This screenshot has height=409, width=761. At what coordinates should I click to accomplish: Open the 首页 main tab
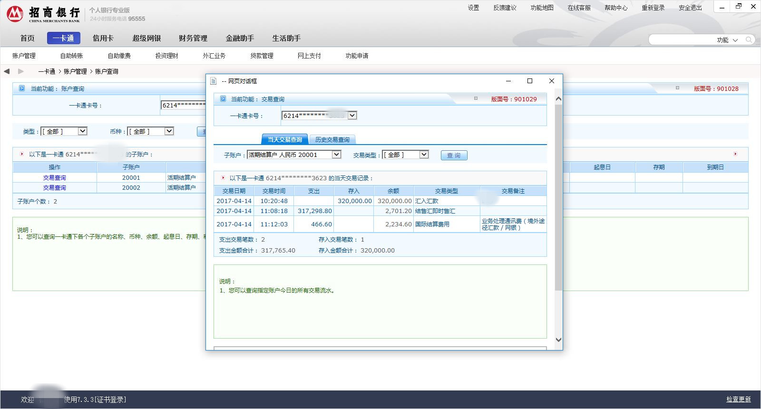point(28,38)
